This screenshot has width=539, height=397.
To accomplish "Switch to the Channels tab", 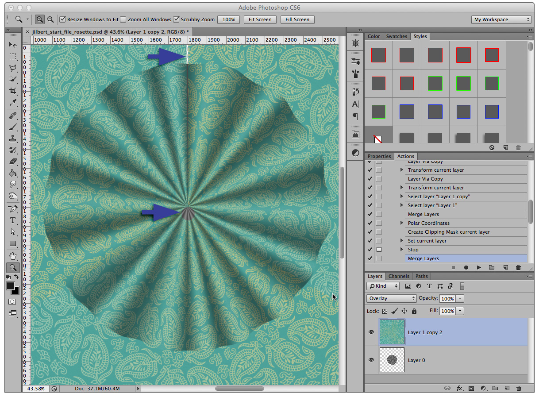I will tap(399, 276).
